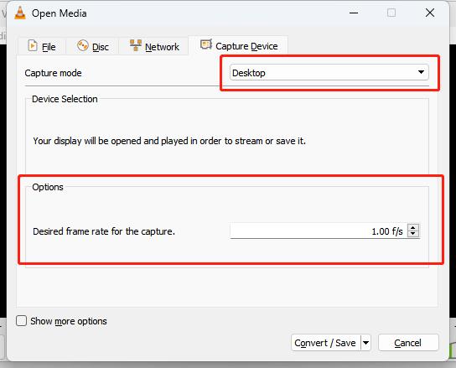The height and width of the screenshot is (368, 456).
Task: Click the VLC cone icon in title bar
Action: point(20,13)
